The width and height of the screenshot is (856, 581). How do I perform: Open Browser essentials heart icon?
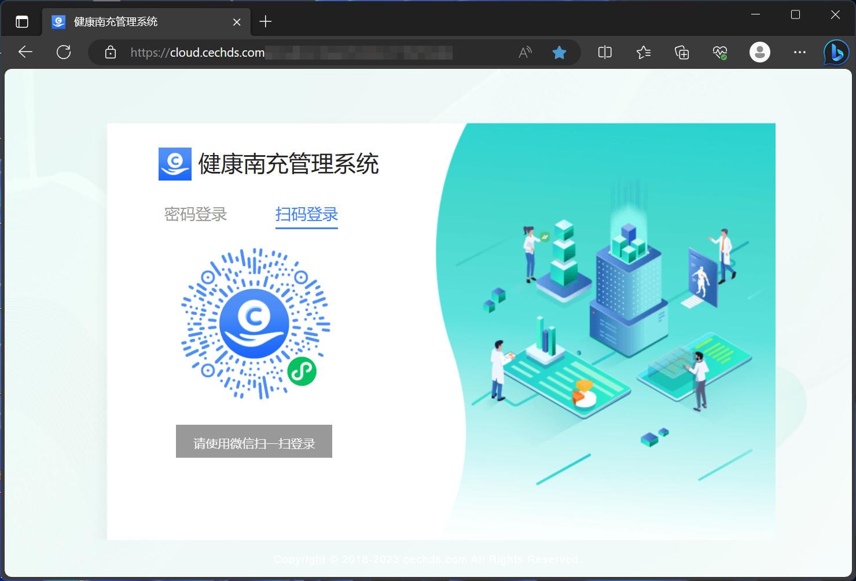coord(720,53)
